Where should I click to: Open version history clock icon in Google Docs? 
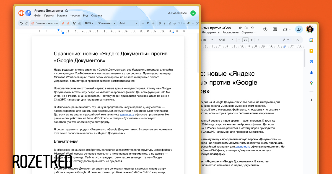tap(265, 29)
